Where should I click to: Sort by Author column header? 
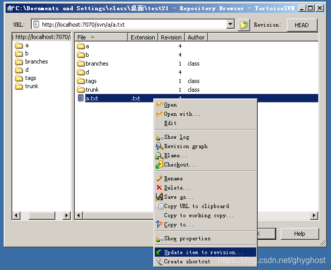196,37
